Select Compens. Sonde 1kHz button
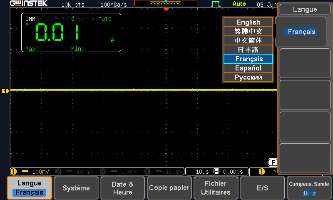This screenshot has height=200, width=333. (x=309, y=188)
